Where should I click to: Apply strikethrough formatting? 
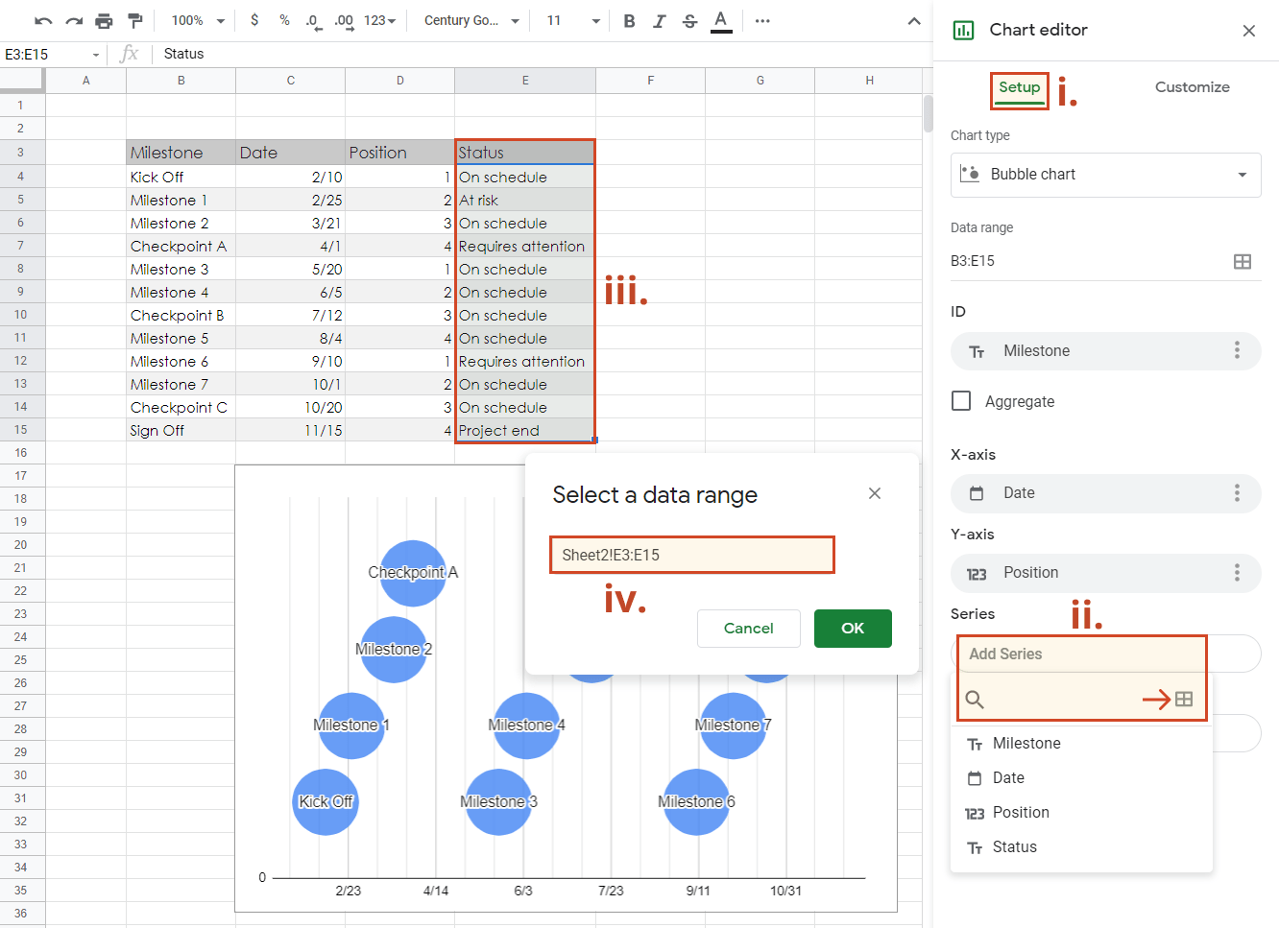pos(689,20)
